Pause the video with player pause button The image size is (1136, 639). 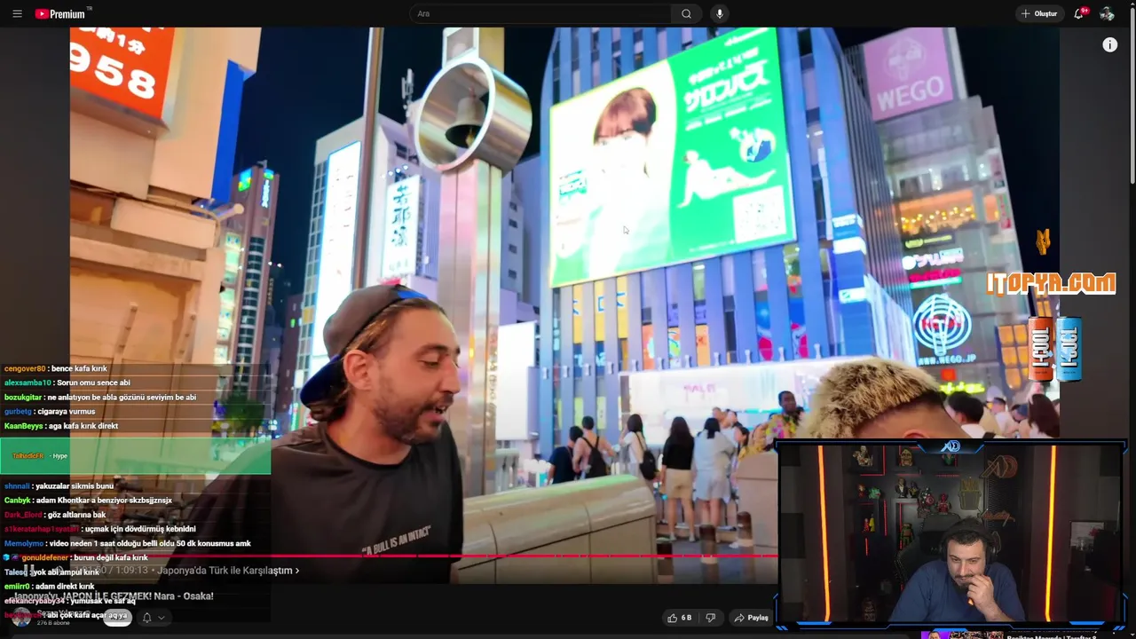[x=28, y=571]
